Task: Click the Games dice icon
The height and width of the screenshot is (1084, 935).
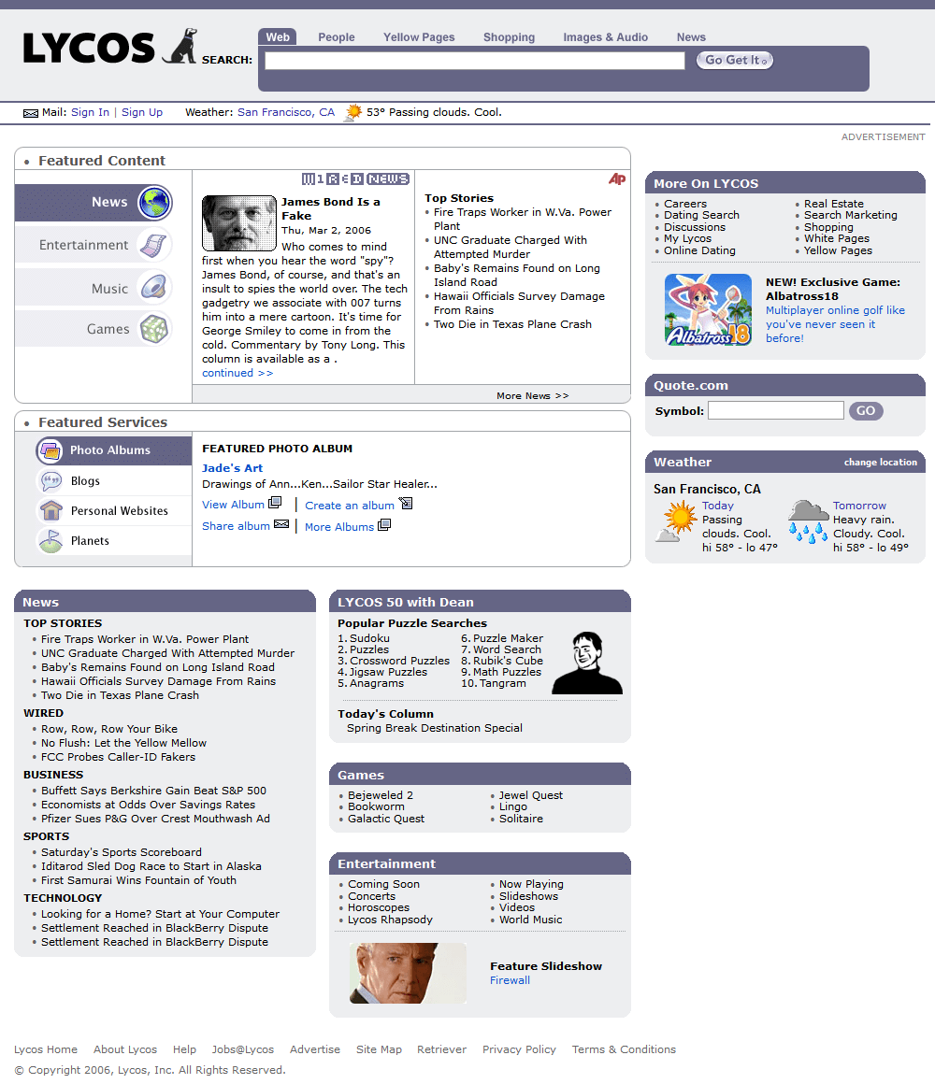Action: point(154,329)
